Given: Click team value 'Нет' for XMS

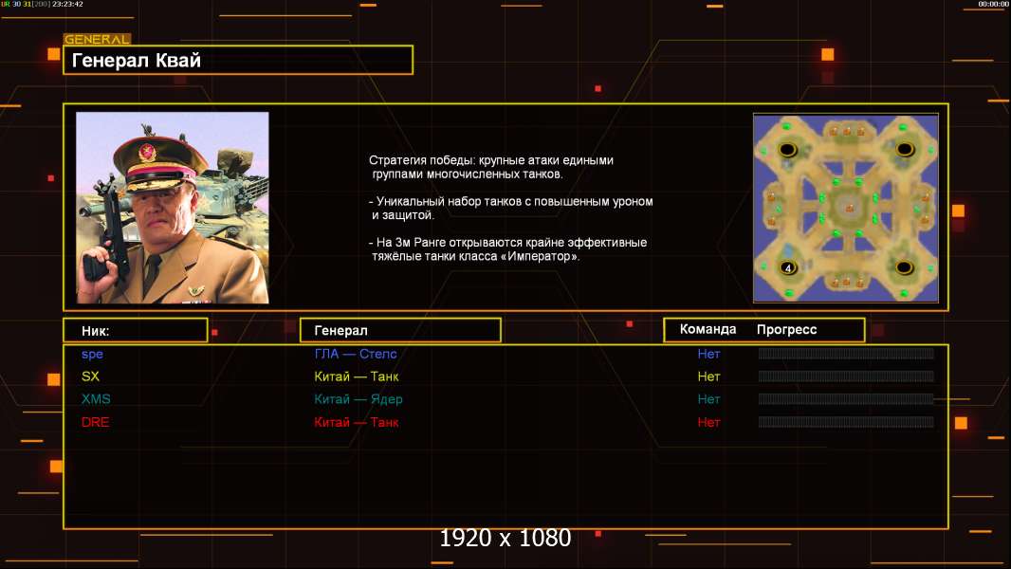Looking at the screenshot, I should (x=708, y=399).
